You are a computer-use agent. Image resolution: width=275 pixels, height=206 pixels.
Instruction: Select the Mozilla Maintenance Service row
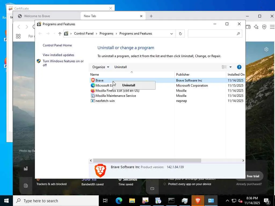(167, 96)
